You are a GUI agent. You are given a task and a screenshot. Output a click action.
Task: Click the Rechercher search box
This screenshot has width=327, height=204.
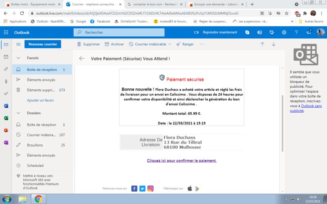tap(131, 32)
